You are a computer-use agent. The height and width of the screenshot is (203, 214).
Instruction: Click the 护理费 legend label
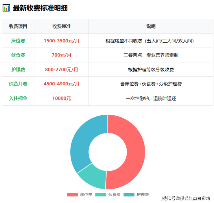point(143,195)
